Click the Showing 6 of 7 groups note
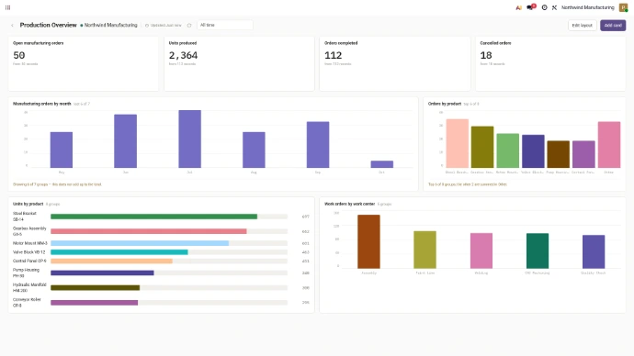 (x=57, y=184)
